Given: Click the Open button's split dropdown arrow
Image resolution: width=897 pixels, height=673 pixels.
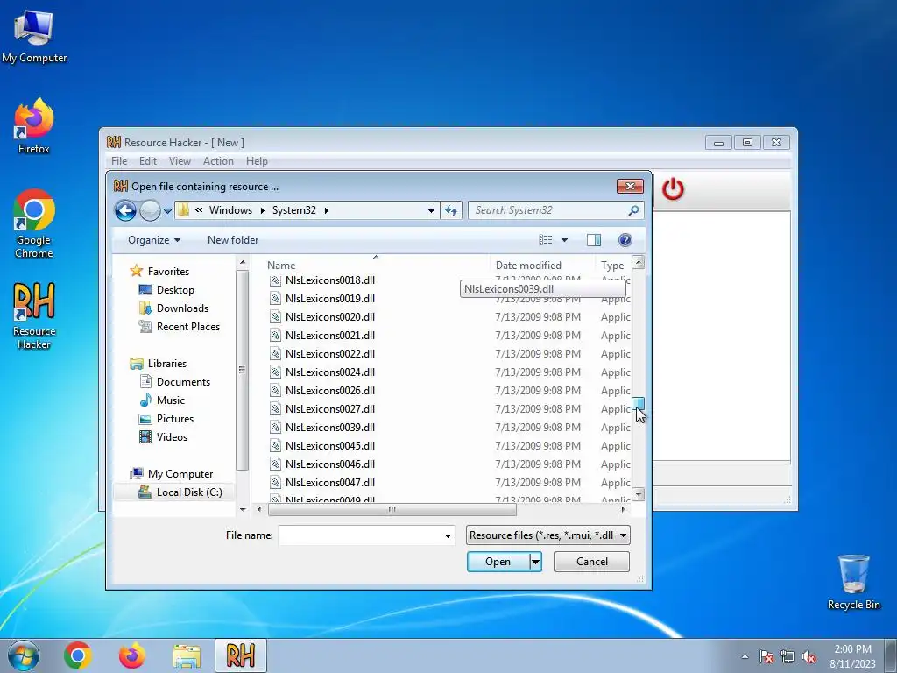Looking at the screenshot, I should click(536, 562).
